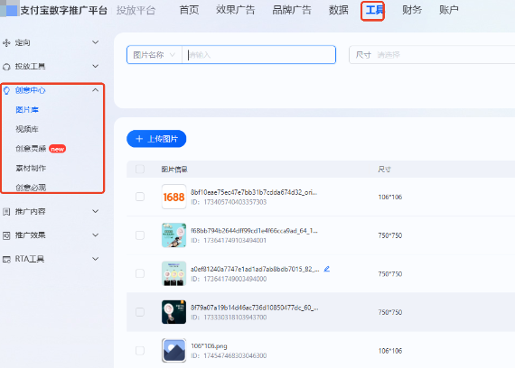Click the 图片信息 column header
The width and height of the screenshot is (515, 368).
pos(174,170)
